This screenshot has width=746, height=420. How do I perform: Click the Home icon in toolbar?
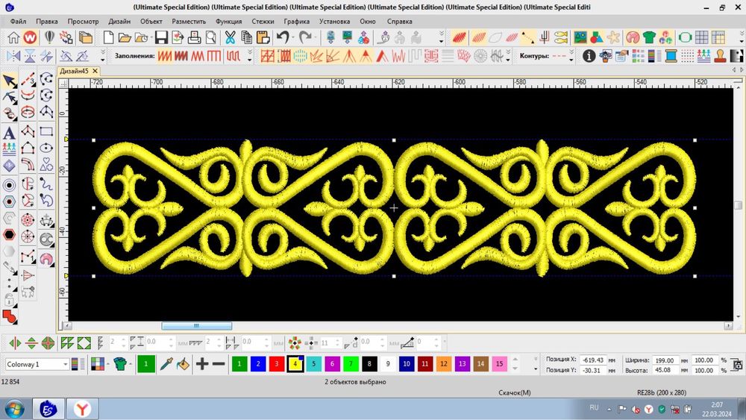coord(13,37)
